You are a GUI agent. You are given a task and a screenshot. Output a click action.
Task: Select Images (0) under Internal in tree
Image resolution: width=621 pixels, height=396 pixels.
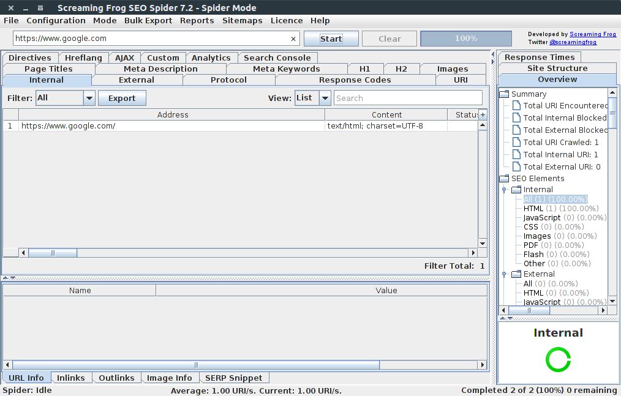pyautogui.click(x=560, y=236)
